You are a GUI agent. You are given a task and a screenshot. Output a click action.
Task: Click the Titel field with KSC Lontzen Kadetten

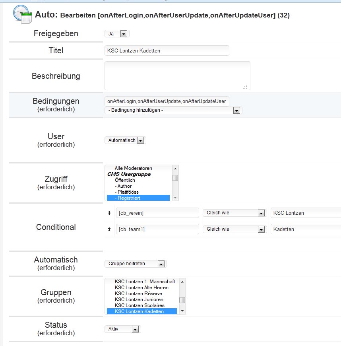click(x=167, y=51)
